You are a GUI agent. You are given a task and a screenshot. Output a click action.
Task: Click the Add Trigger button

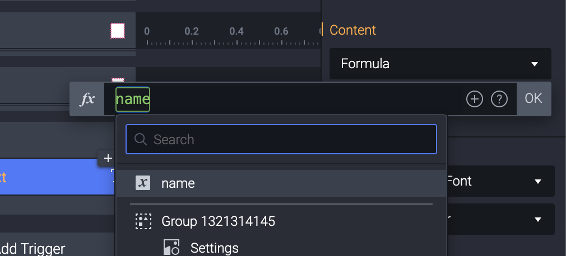pos(33,248)
